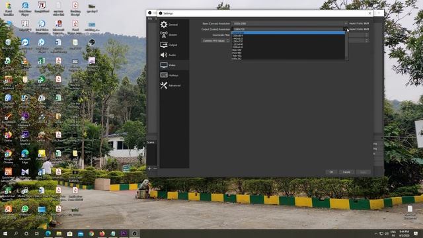Open the Audio settings section
The width and height of the screenshot is (423, 238).
coord(174,55)
